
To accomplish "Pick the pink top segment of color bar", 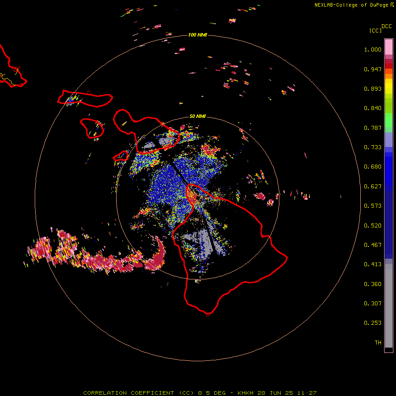I will 389,47.
